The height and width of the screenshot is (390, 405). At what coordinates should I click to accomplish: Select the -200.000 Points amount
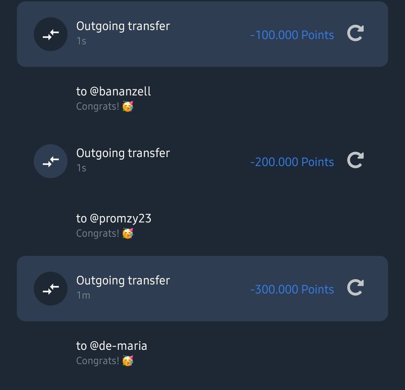[x=292, y=162]
